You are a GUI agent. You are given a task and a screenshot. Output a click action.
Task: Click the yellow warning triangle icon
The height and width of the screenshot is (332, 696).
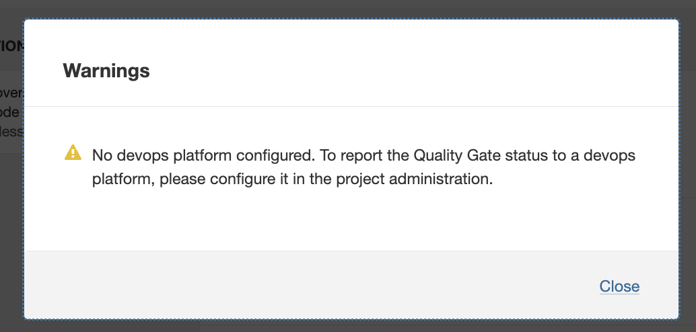pos(73,153)
